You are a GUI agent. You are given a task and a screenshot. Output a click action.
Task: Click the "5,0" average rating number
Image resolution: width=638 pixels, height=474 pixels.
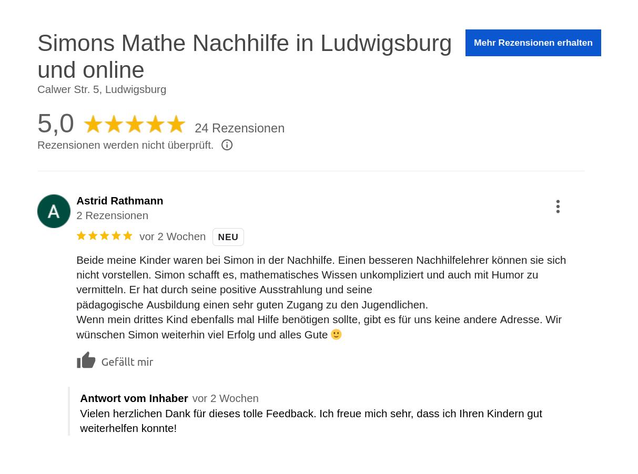[x=56, y=123]
